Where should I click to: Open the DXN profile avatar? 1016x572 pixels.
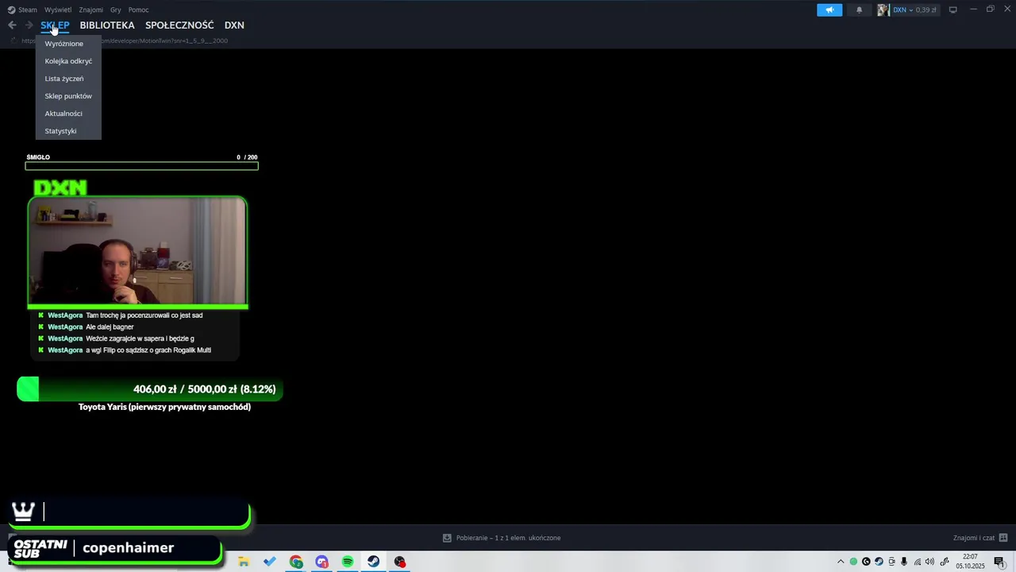pyautogui.click(x=883, y=10)
